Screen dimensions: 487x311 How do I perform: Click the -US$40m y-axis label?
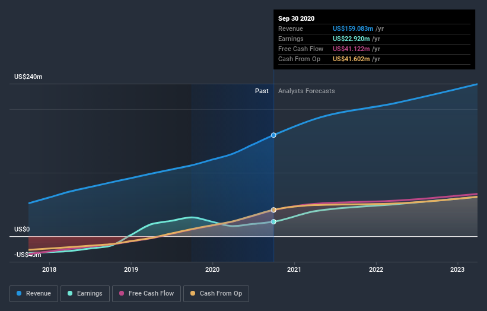pyautogui.click(x=28, y=255)
